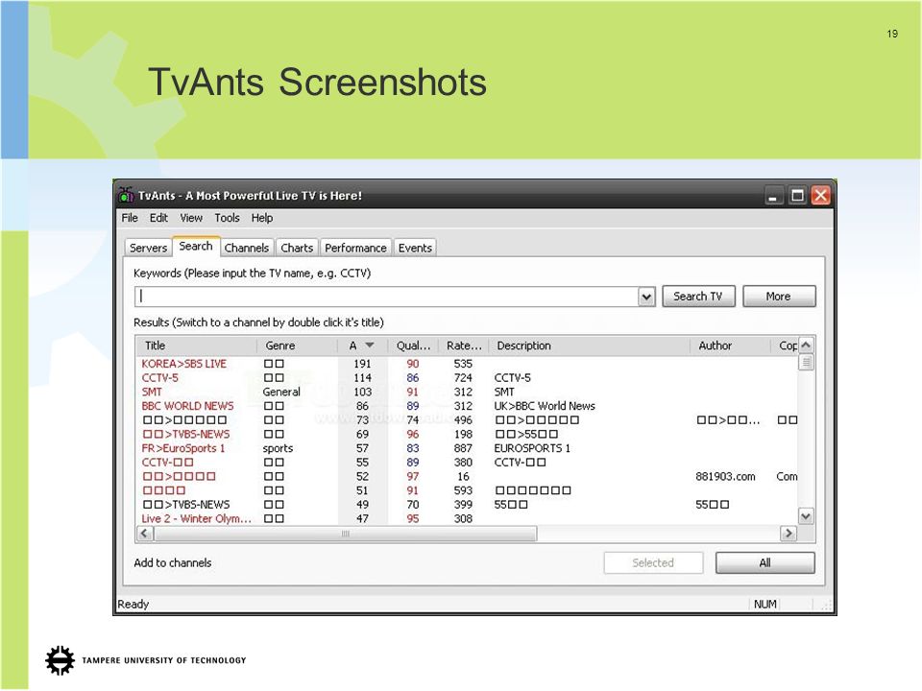Viewport: 922px width, 691px height.
Task: Select the Search tab
Action: (196, 247)
